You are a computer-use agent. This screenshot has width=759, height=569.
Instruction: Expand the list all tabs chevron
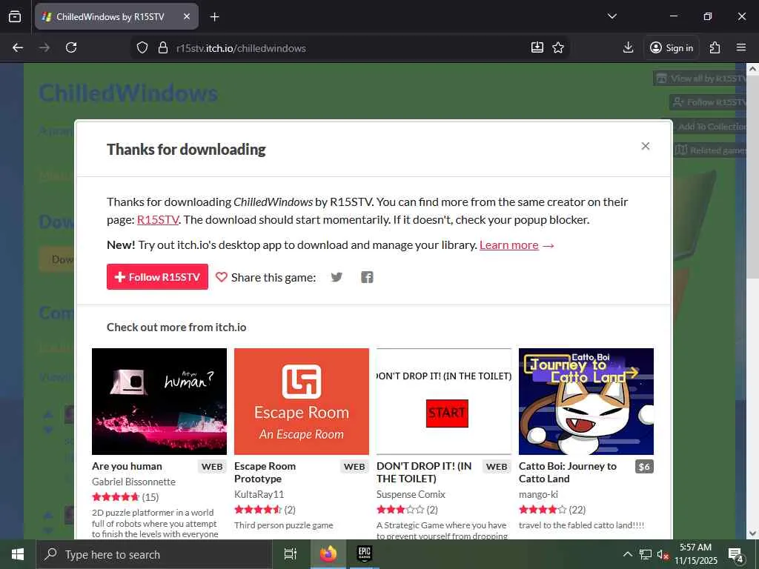point(611,16)
